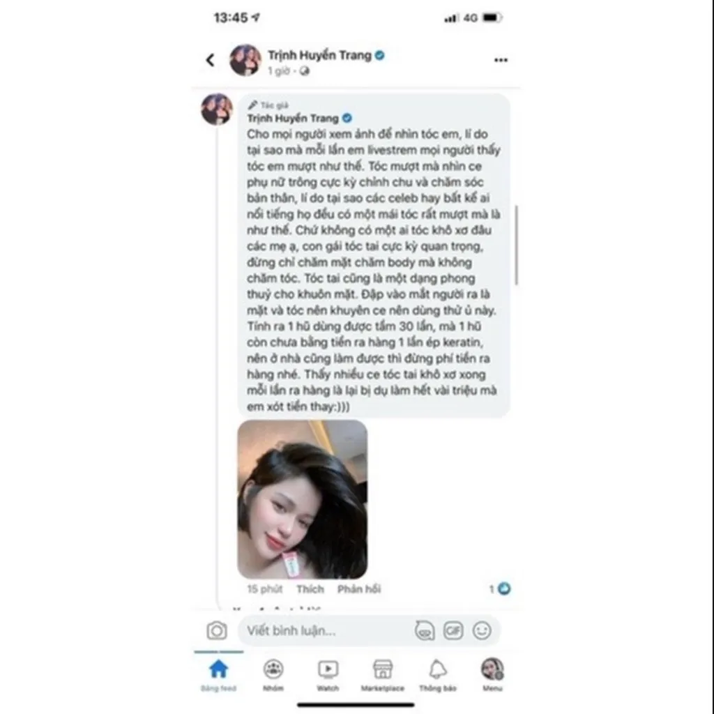Tap the like reaction count icon
714x714 pixels.
(x=504, y=588)
